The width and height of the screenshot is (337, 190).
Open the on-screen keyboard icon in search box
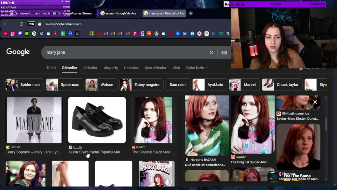pyautogui.click(x=224, y=53)
